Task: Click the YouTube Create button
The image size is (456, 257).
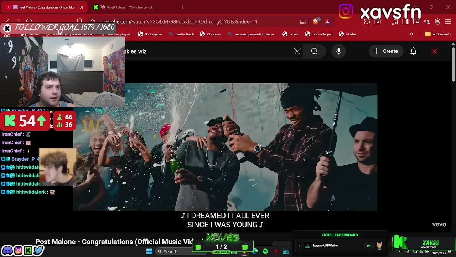Action: click(x=386, y=51)
